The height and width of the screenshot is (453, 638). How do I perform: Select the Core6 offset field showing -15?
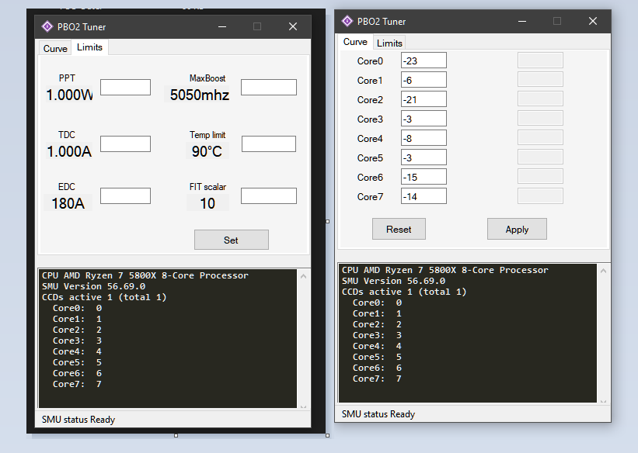pos(424,177)
